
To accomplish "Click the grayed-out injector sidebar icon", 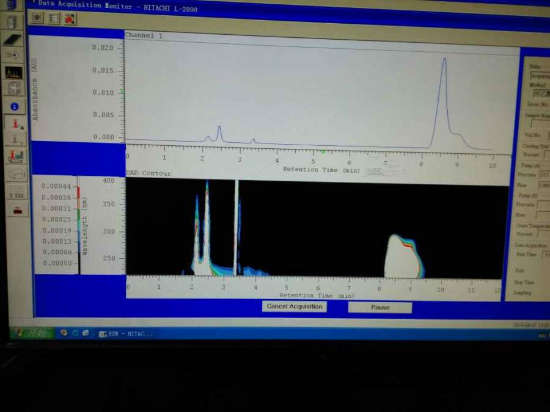I will click(x=16, y=140).
